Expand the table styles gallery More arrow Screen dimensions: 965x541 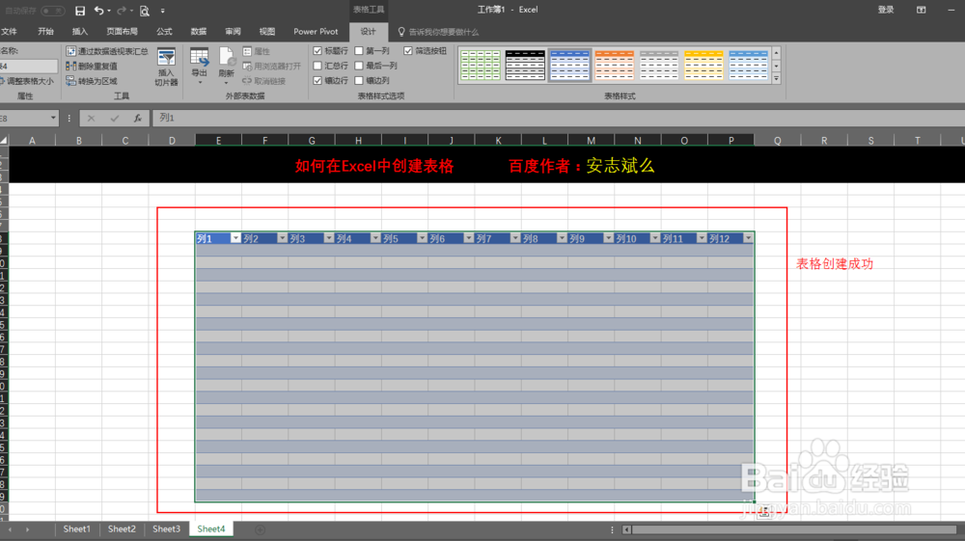coord(776,78)
